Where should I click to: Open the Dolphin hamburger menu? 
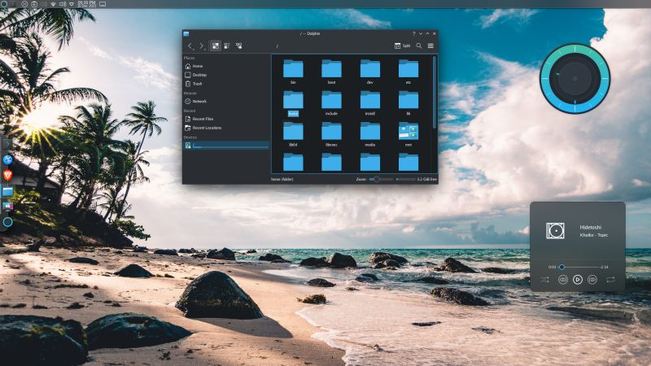[430, 46]
